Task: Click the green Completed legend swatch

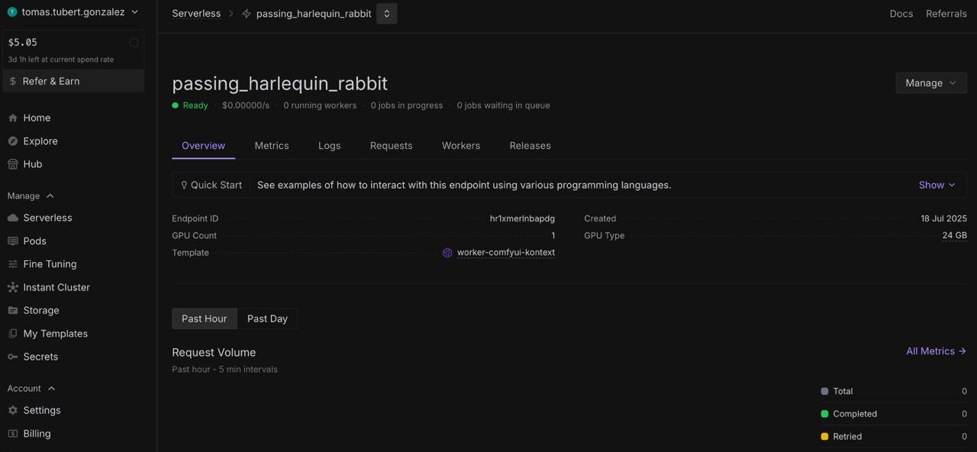Action: coord(824,414)
